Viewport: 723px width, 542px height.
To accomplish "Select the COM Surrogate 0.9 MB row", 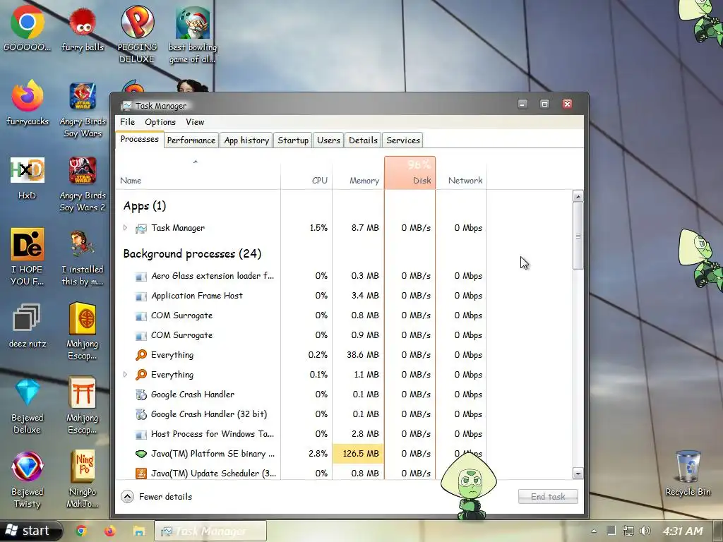I will pos(301,335).
